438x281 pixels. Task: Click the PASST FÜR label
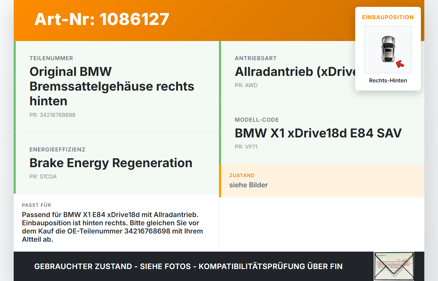[37, 205]
